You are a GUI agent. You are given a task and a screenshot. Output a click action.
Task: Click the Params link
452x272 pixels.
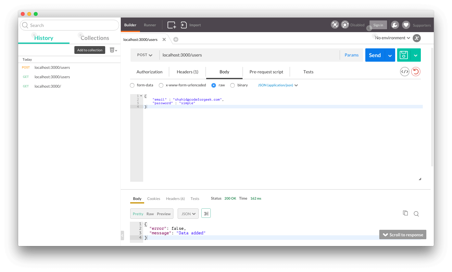point(351,55)
